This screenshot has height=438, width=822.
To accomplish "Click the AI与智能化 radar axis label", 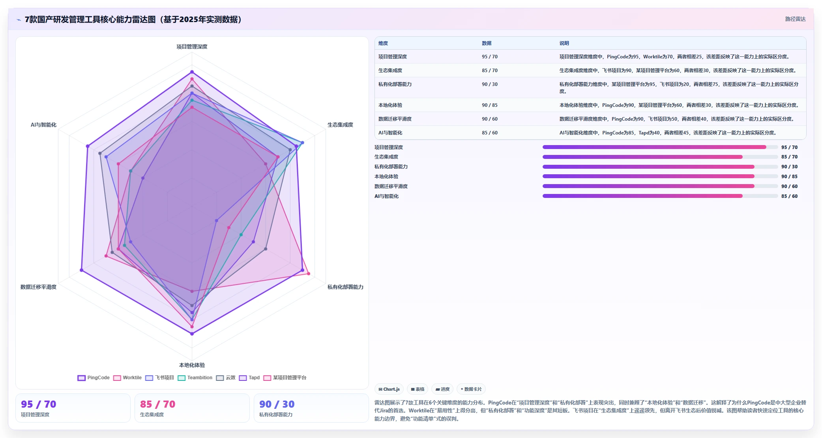I will point(43,125).
